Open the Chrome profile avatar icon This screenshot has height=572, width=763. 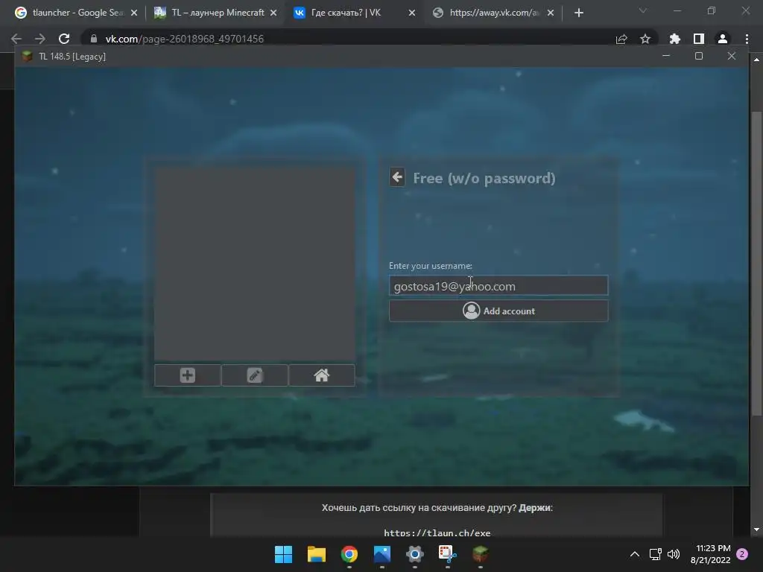click(x=723, y=39)
